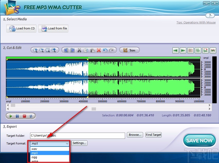The image size is (219, 163).
Task: Load audio from file
Action: tap(53, 28)
